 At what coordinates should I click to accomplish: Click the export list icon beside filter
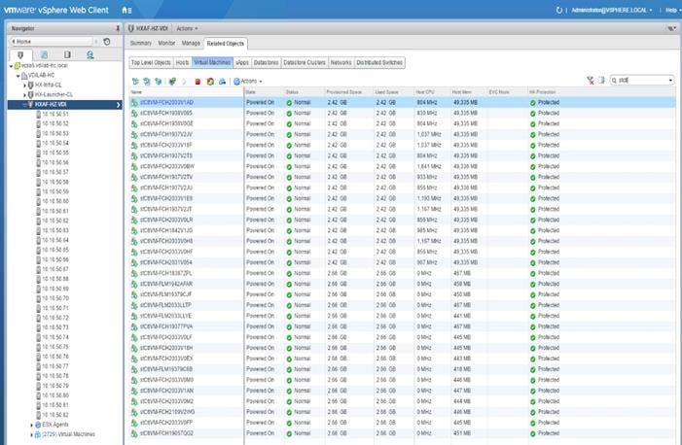tap(601, 80)
